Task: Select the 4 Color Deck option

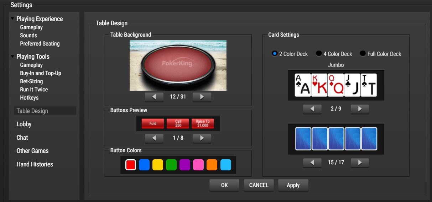Action: [x=319, y=54]
